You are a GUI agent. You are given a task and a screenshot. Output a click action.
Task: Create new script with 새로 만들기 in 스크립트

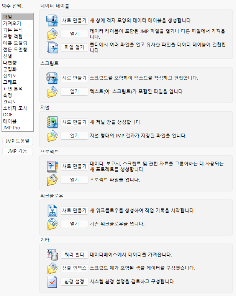click(74, 78)
